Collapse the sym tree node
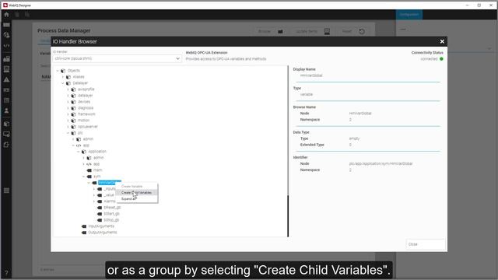Image resolution: width=498 pixels, height=280 pixels. tap(84, 177)
